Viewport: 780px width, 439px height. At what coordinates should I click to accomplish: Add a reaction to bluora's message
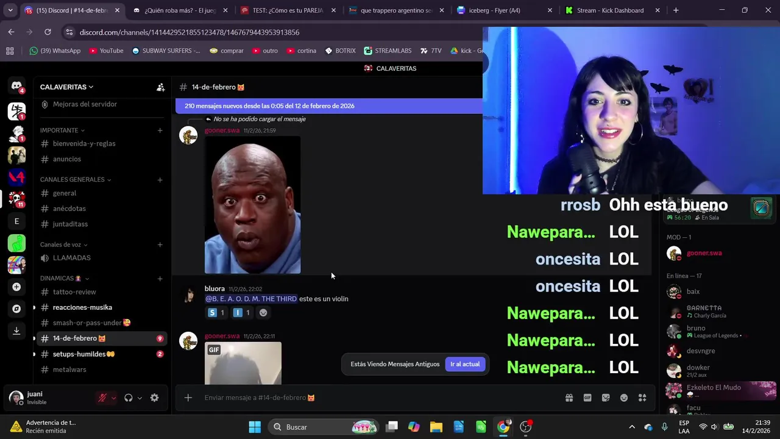(x=263, y=313)
